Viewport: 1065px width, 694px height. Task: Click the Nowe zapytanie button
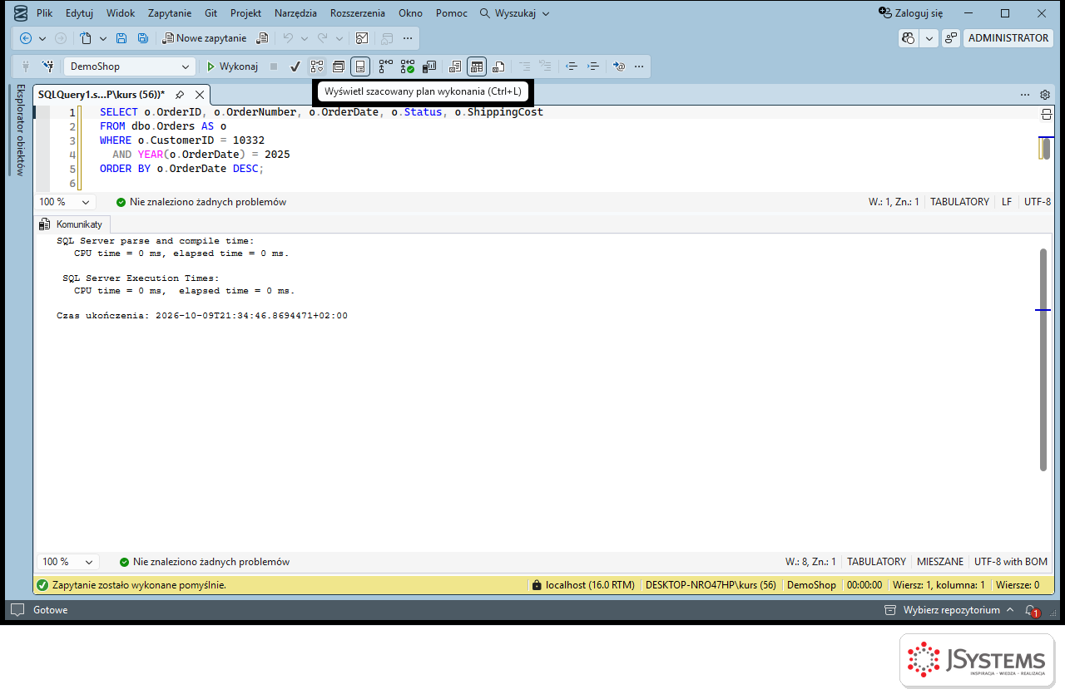[205, 38]
